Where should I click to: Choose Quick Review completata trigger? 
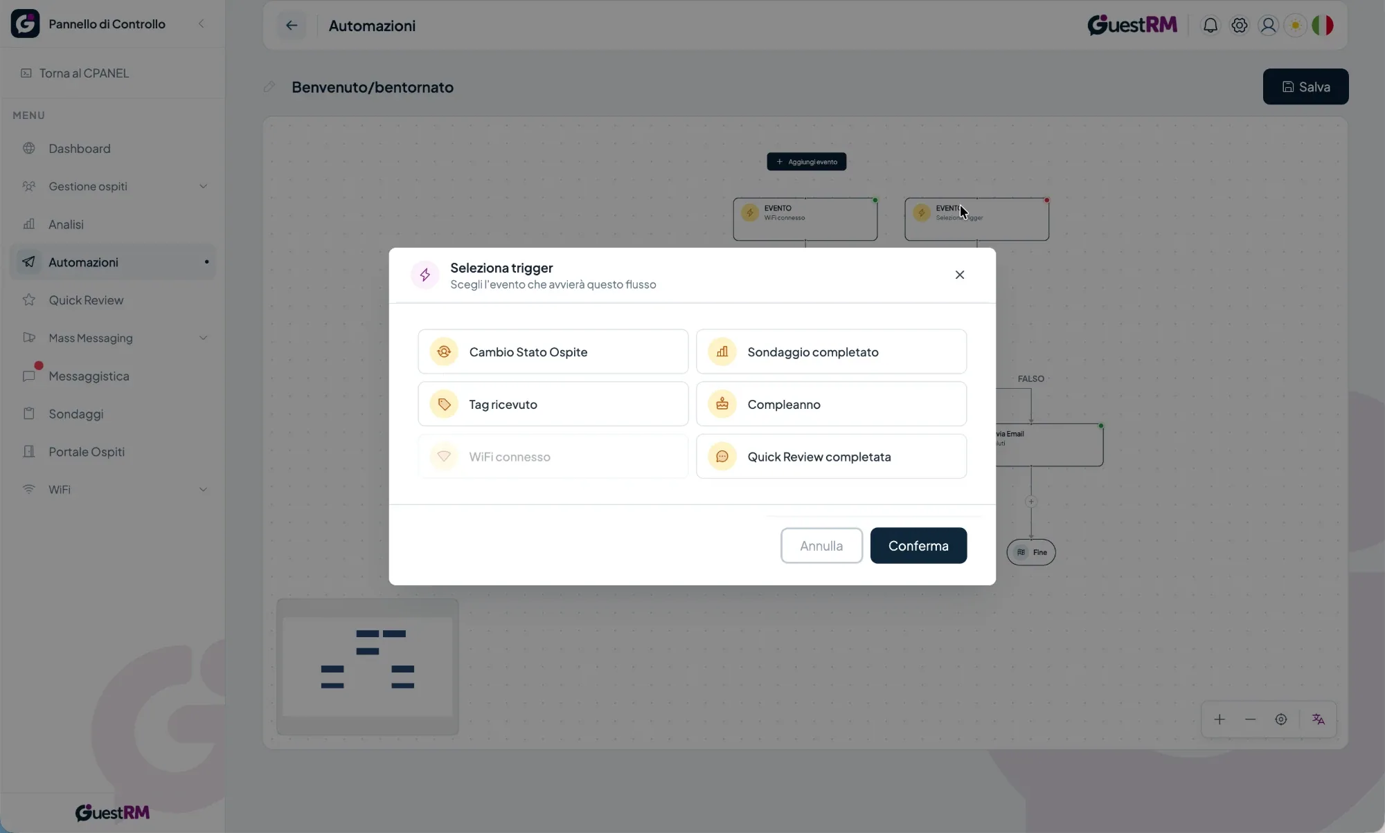831,457
